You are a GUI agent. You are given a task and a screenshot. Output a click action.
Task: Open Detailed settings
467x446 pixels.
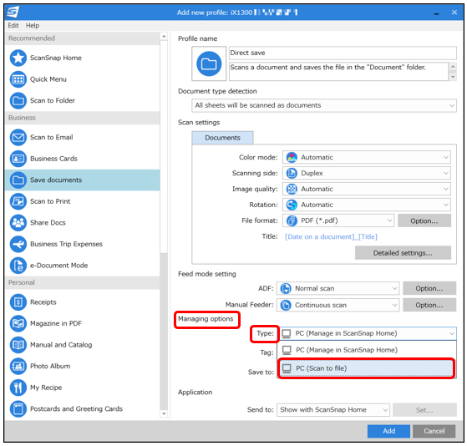[403, 253]
